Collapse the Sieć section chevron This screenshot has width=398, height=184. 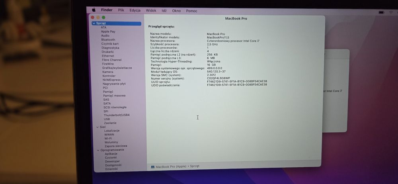coord(98,127)
